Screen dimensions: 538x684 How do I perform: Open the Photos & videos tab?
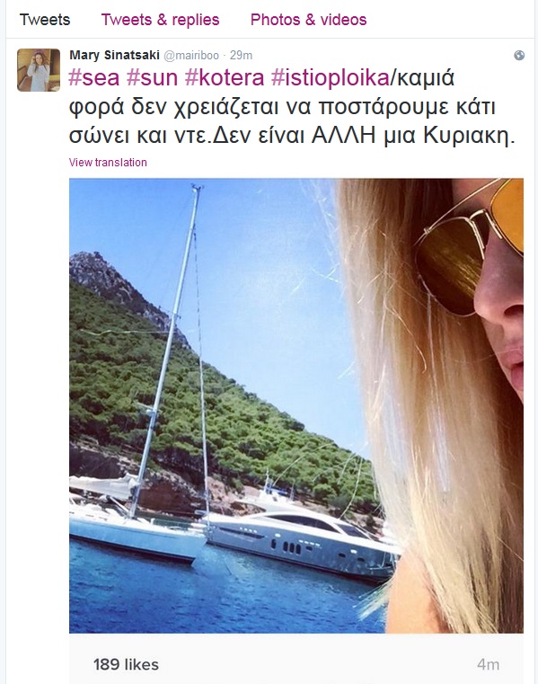coord(308,20)
